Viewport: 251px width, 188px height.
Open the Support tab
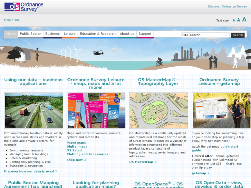pyautogui.click(x=145, y=34)
